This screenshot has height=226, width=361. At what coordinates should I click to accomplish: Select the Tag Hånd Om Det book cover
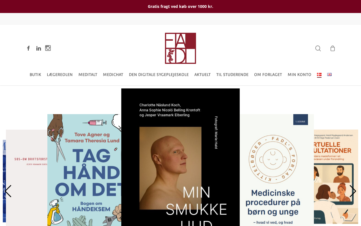pyautogui.click(x=84, y=170)
